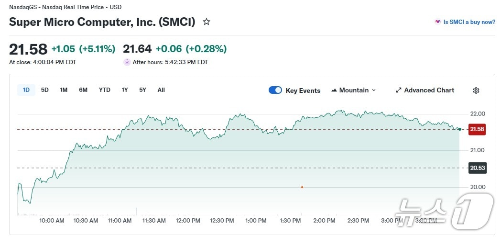
Task: Switch to the 5D time range
Action: pyautogui.click(x=45, y=90)
